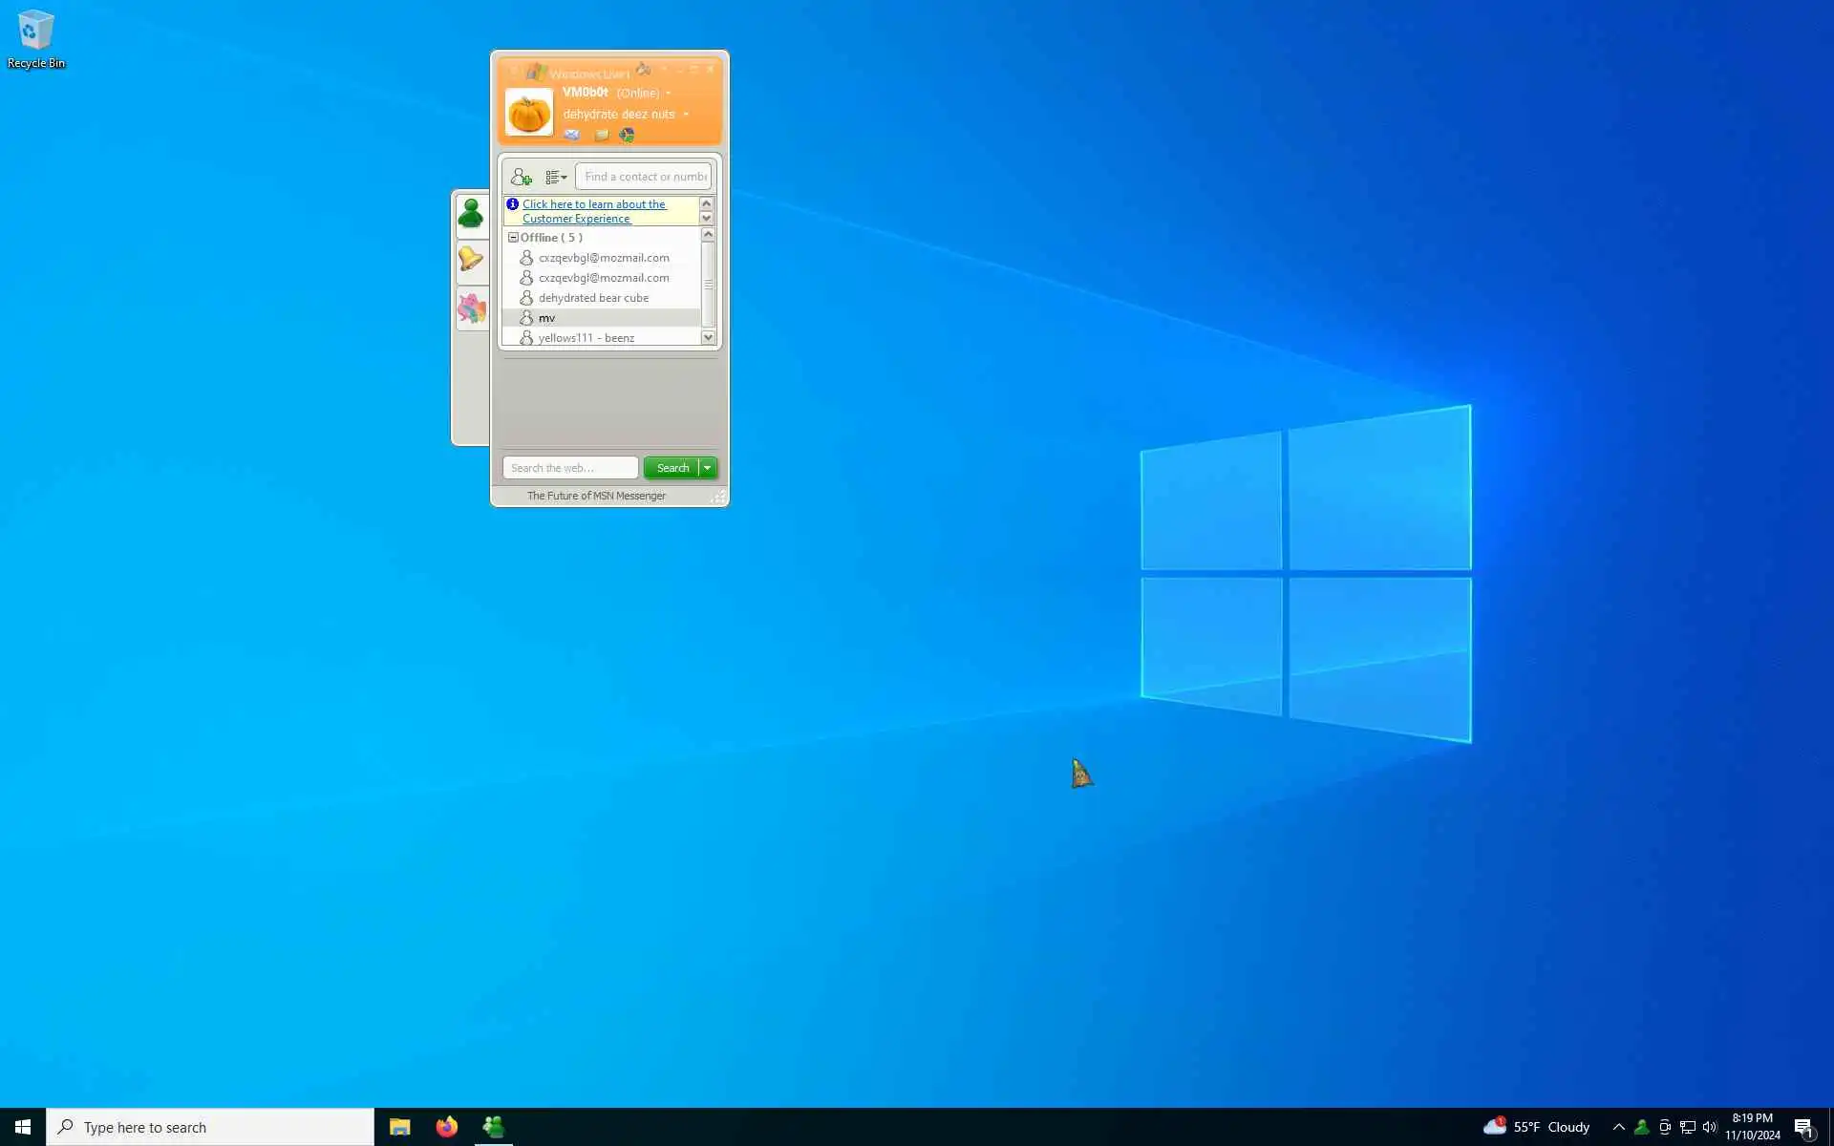Open the sharing folders icon
The width and height of the screenshot is (1834, 1146).
[x=601, y=135]
